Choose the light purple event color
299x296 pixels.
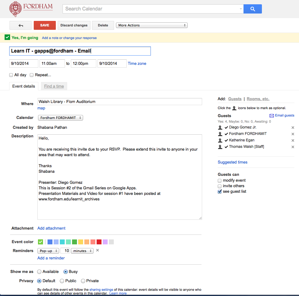tap(105, 242)
